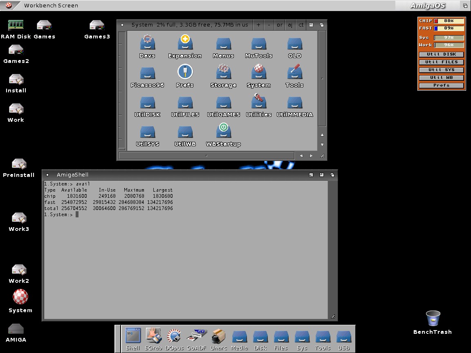Click the 'ct' title bar gadget
Image resolution: width=471 pixels, height=353 pixels.
301,25
